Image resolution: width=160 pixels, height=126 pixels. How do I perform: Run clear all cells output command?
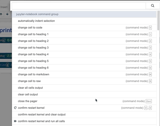pos(30,88)
